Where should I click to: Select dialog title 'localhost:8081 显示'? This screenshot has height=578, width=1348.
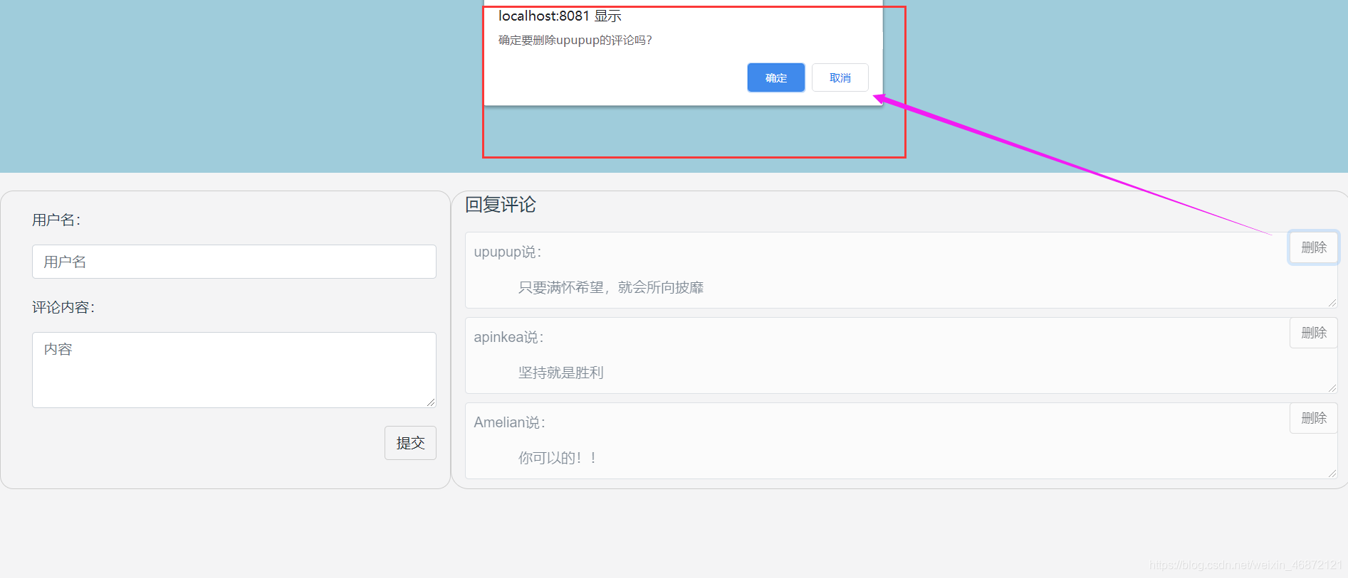point(560,16)
